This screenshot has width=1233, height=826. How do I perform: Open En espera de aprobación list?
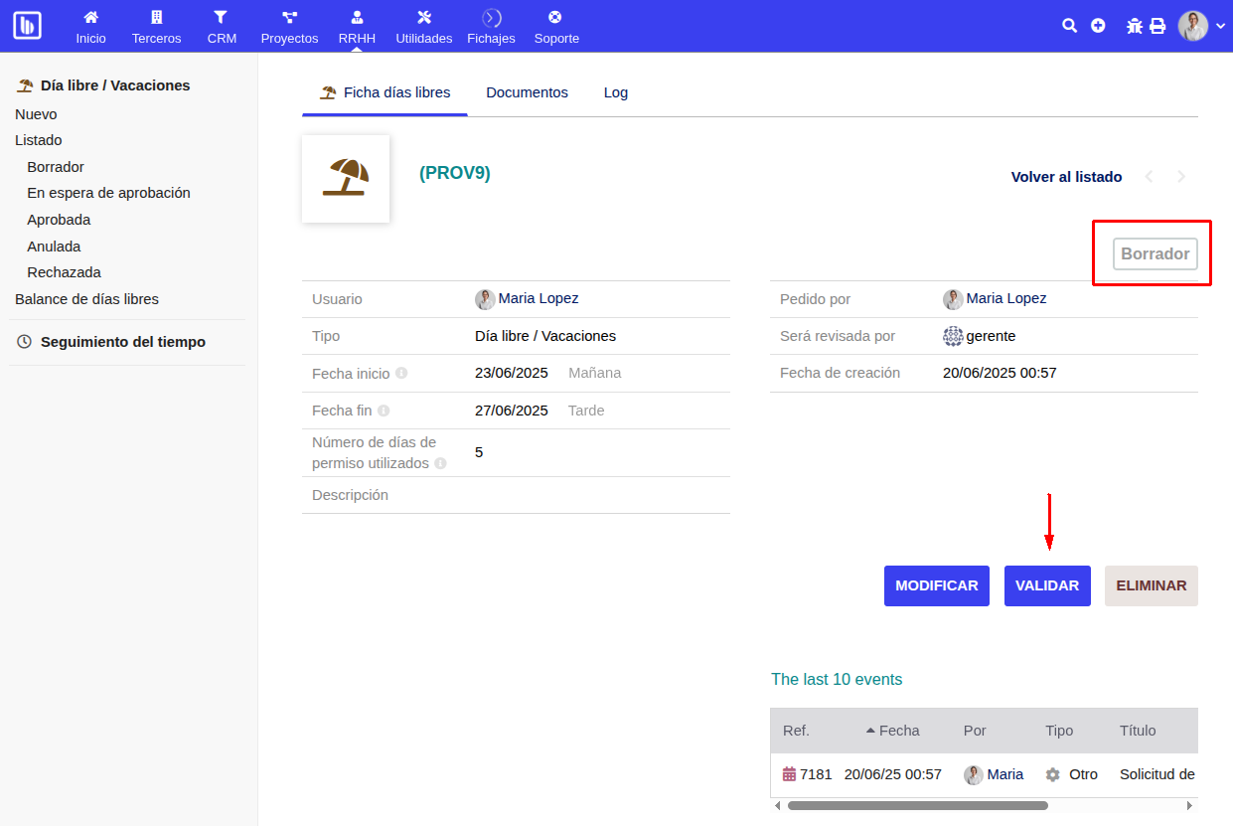coord(108,193)
